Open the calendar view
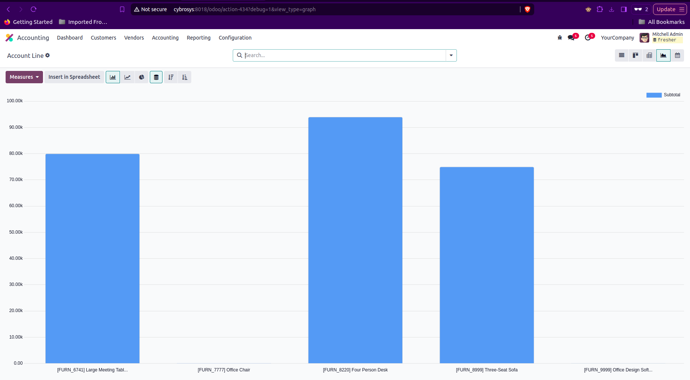The width and height of the screenshot is (690, 380). [x=677, y=56]
